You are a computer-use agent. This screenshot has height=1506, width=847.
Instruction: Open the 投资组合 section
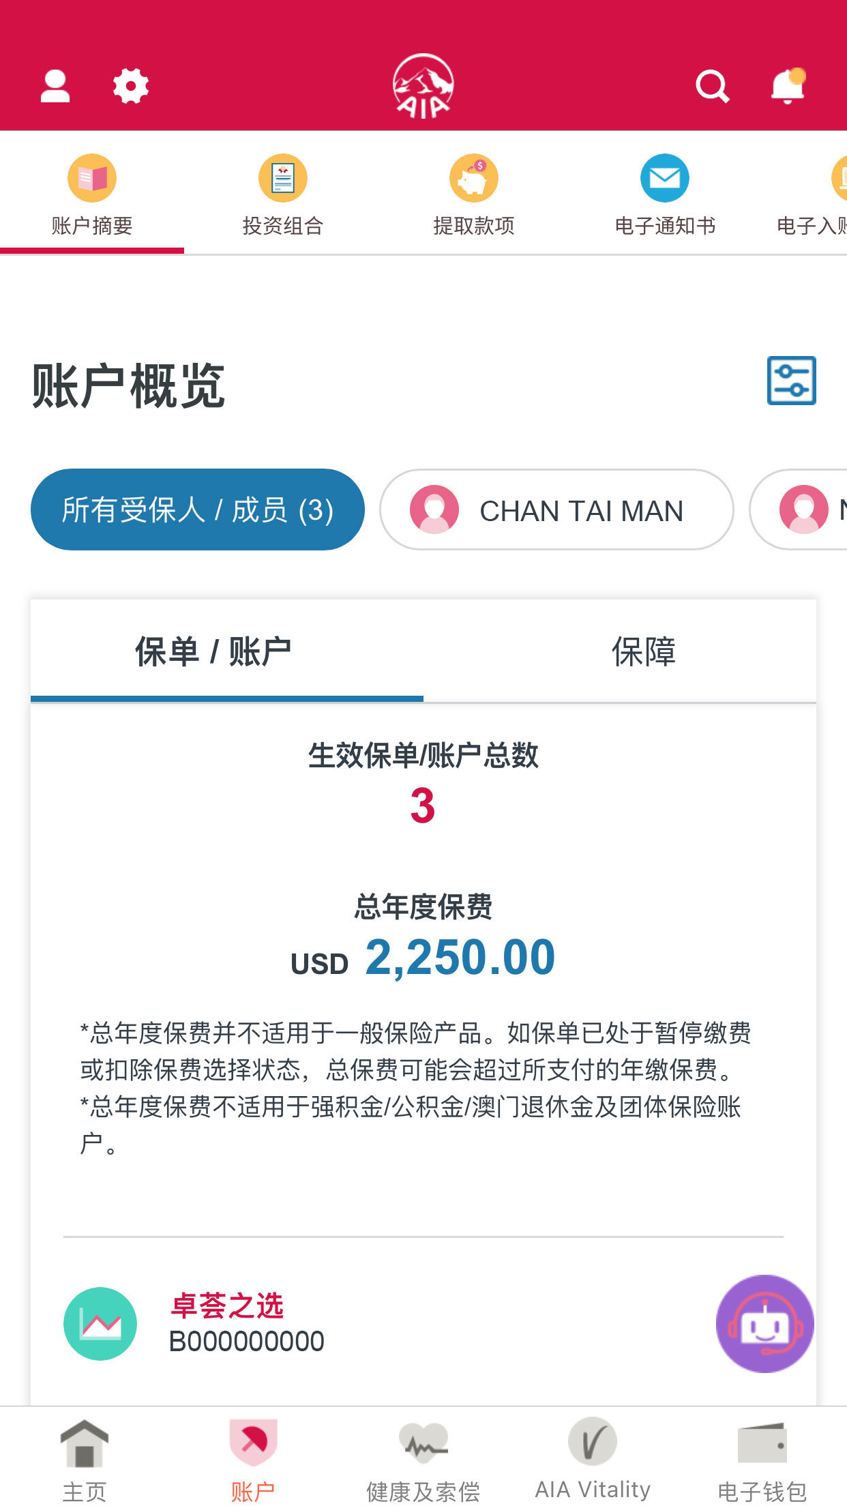[282, 196]
